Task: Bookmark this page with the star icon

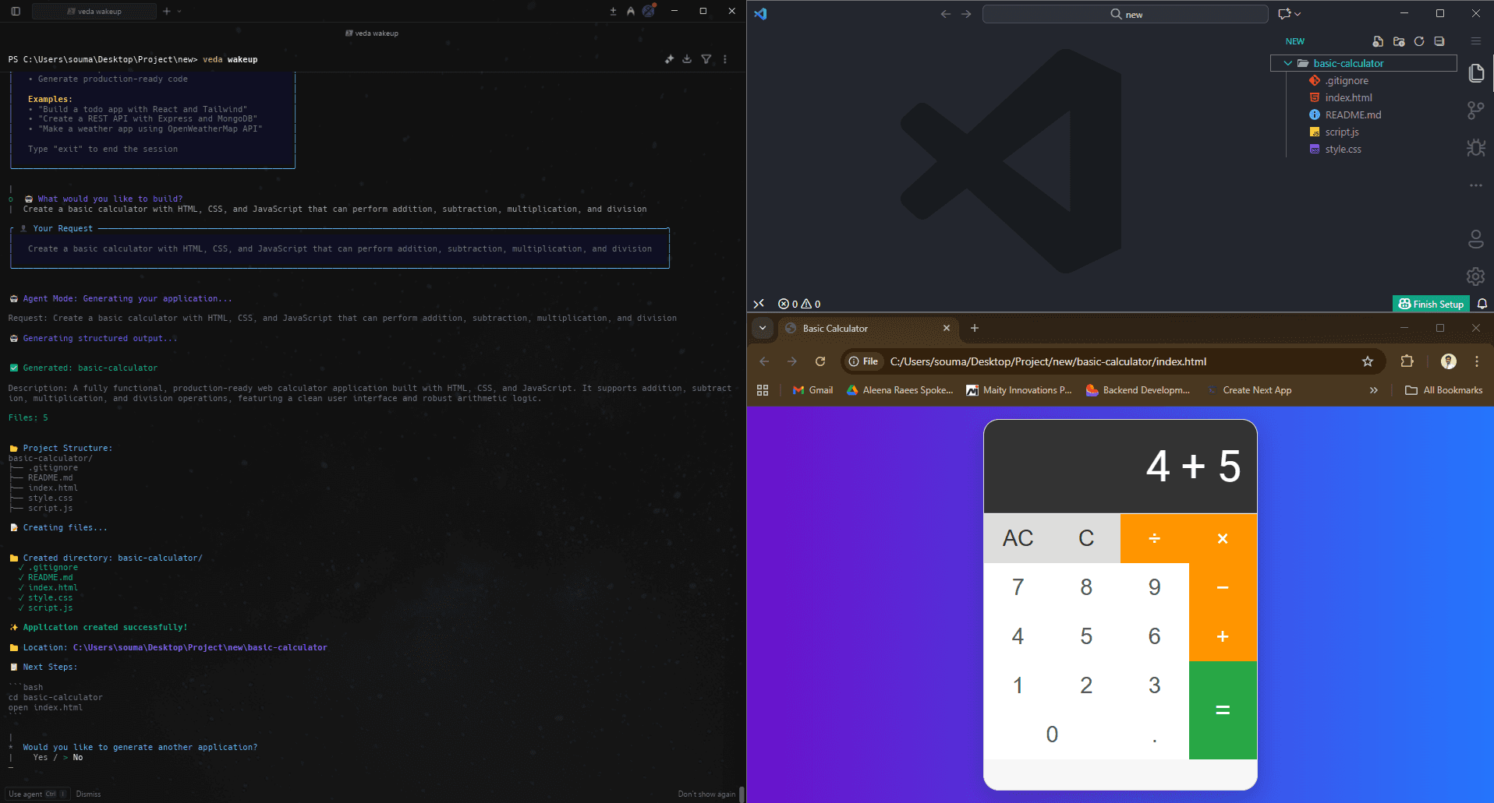Action: click(1367, 361)
